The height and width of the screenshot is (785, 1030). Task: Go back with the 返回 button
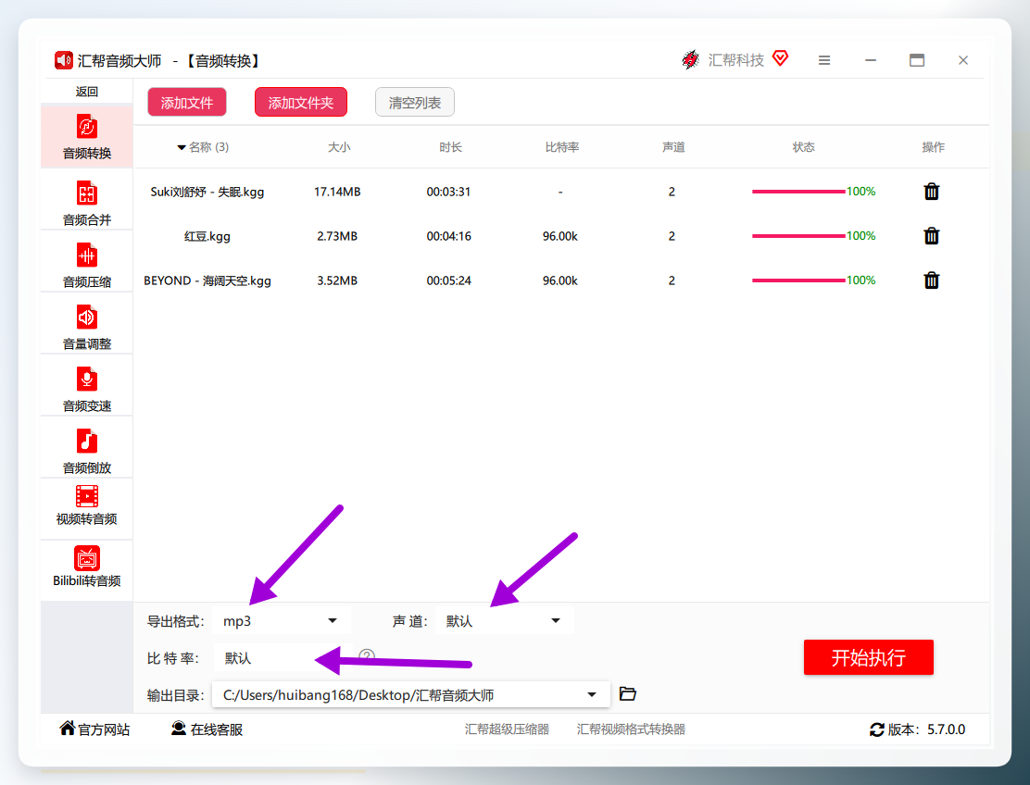pos(87,92)
